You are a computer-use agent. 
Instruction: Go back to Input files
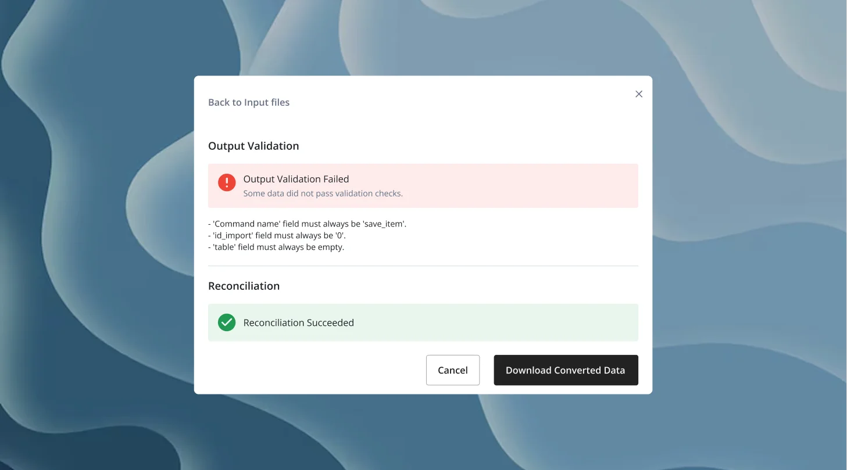[x=249, y=102]
